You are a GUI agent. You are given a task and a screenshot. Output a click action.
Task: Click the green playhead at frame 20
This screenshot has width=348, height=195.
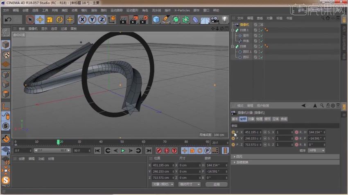pyautogui.click(x=58, y=142)
